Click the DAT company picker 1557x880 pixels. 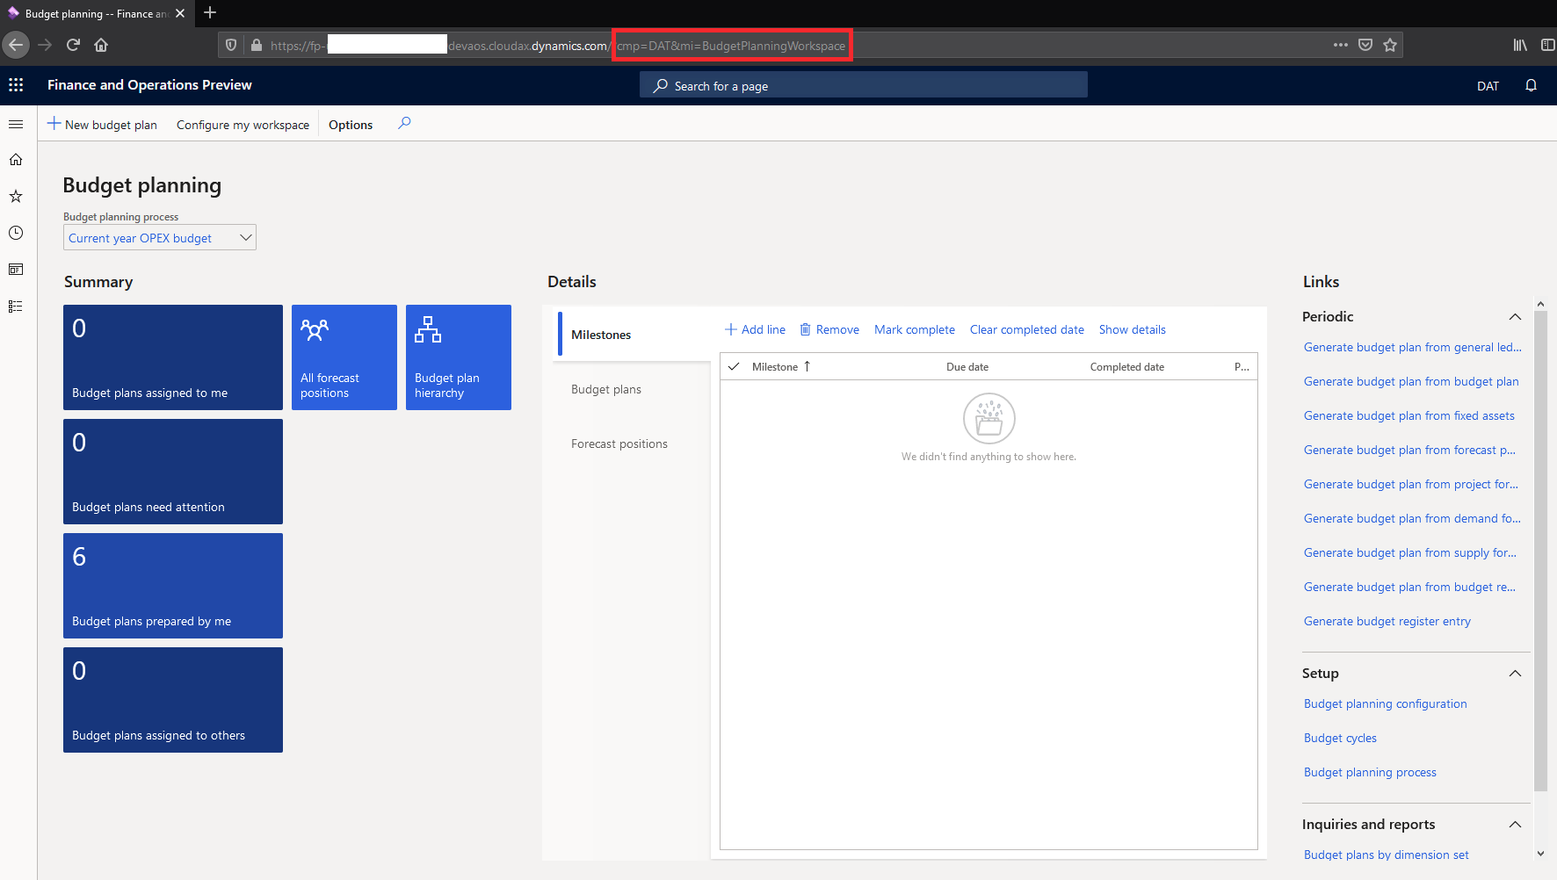coord(1488,86)
